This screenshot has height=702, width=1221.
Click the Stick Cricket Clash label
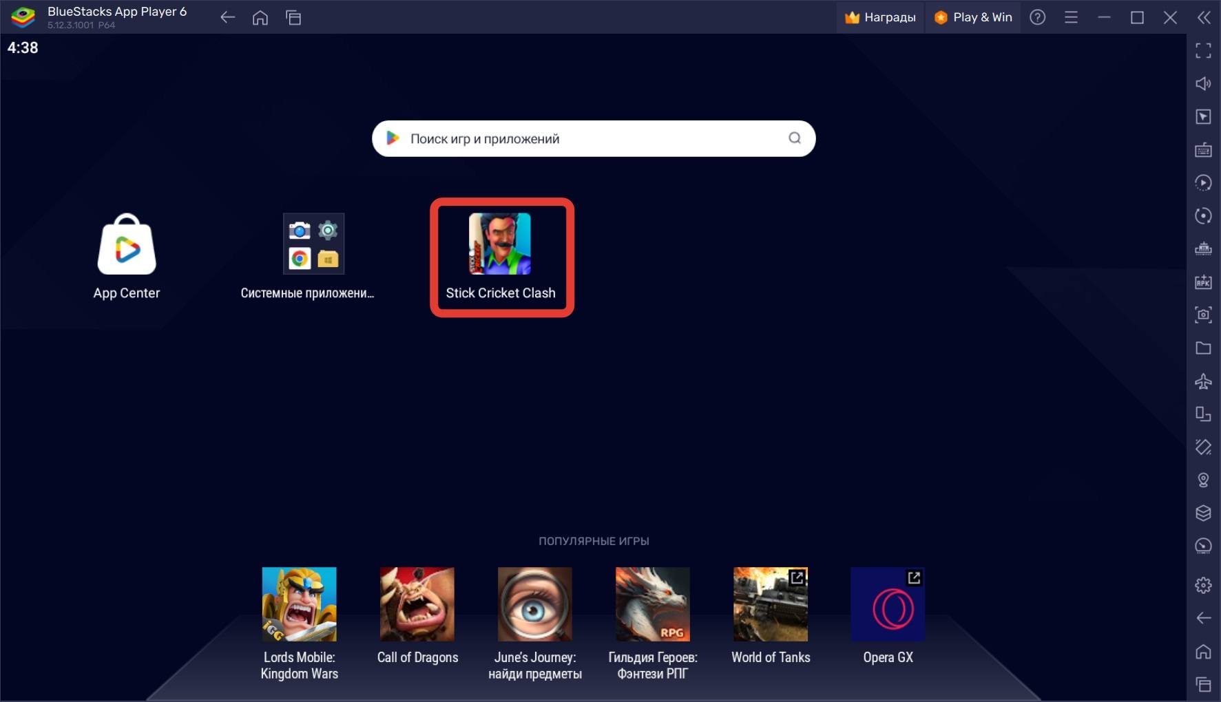coord(501,293)
